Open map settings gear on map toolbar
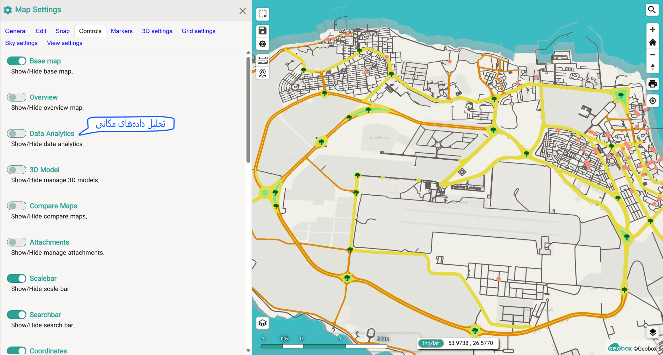The height and width of the screenshot is (355, 663). click(262, 44)
